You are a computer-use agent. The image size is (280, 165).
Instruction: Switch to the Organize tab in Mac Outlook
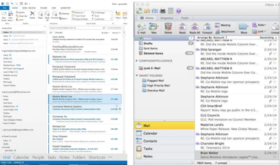coord(167,18)
